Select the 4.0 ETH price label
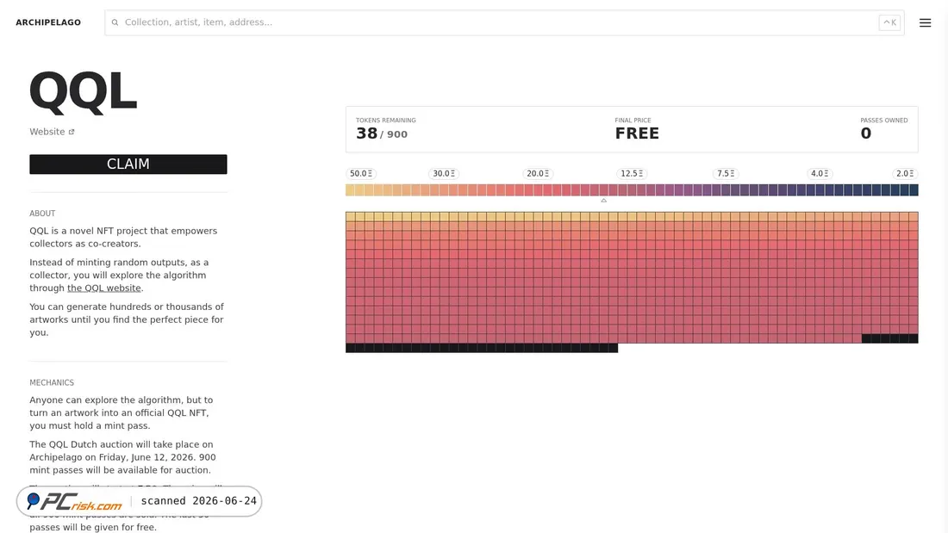 tap(820, 173)
